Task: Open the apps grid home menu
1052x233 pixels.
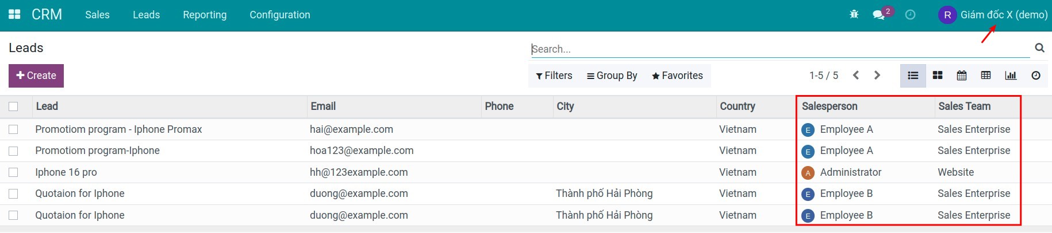Action: click(x=14, y=14)
